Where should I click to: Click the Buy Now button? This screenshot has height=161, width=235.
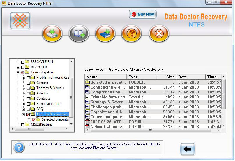pyautogui.click(x=142, y=14)
